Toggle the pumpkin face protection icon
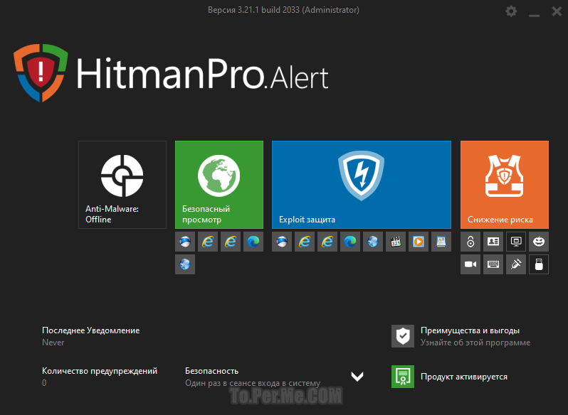The width and height of the screenshot is (568, 415). (539, 242)
